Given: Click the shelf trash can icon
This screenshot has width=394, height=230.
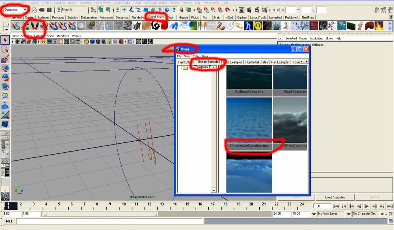Looking at the screenshot, I should click(x=391, y=17).
